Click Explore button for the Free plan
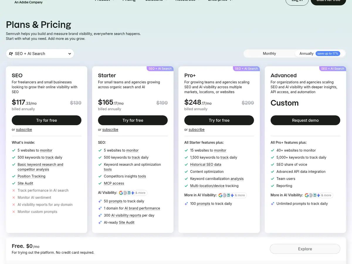Viewport: 352px width, 264px height. [305, 249]
